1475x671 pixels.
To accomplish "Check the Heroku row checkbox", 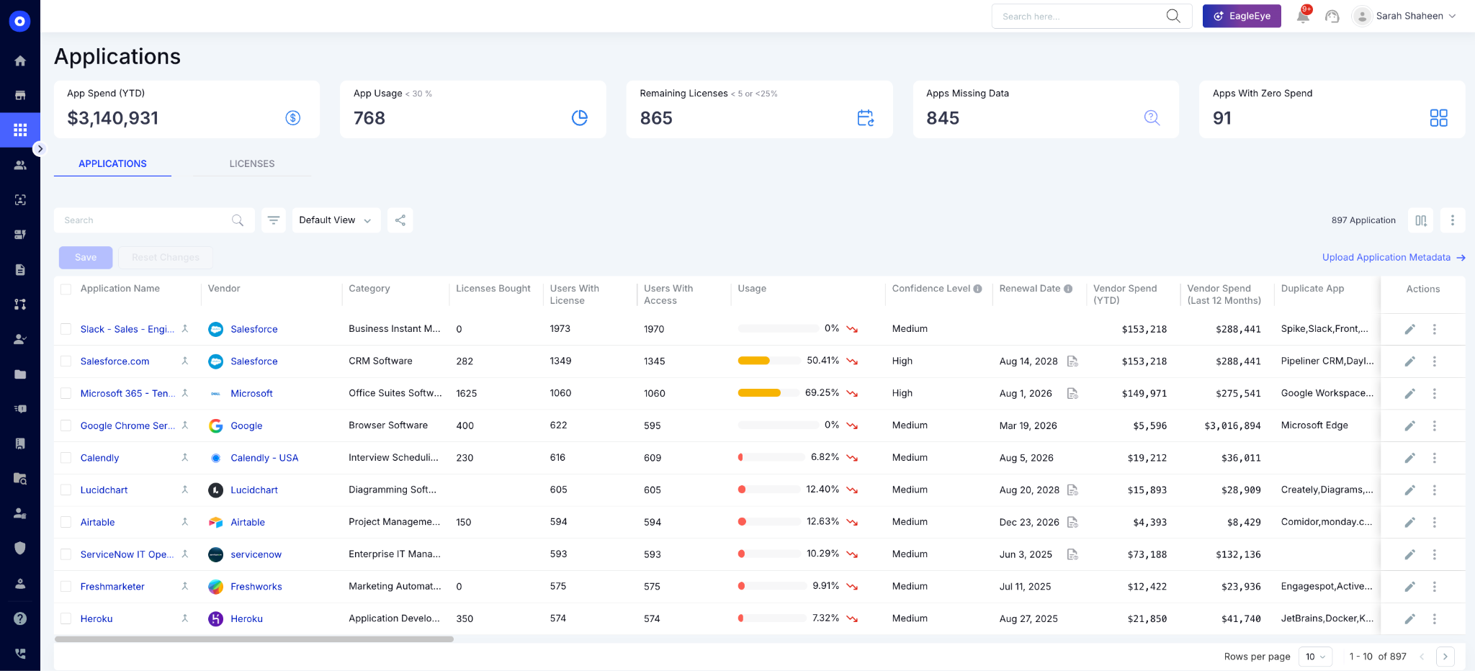I will (66, 619).
